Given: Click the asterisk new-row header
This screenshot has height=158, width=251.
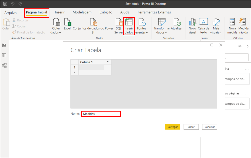Looking at the screenshot, I should point(75,73).
